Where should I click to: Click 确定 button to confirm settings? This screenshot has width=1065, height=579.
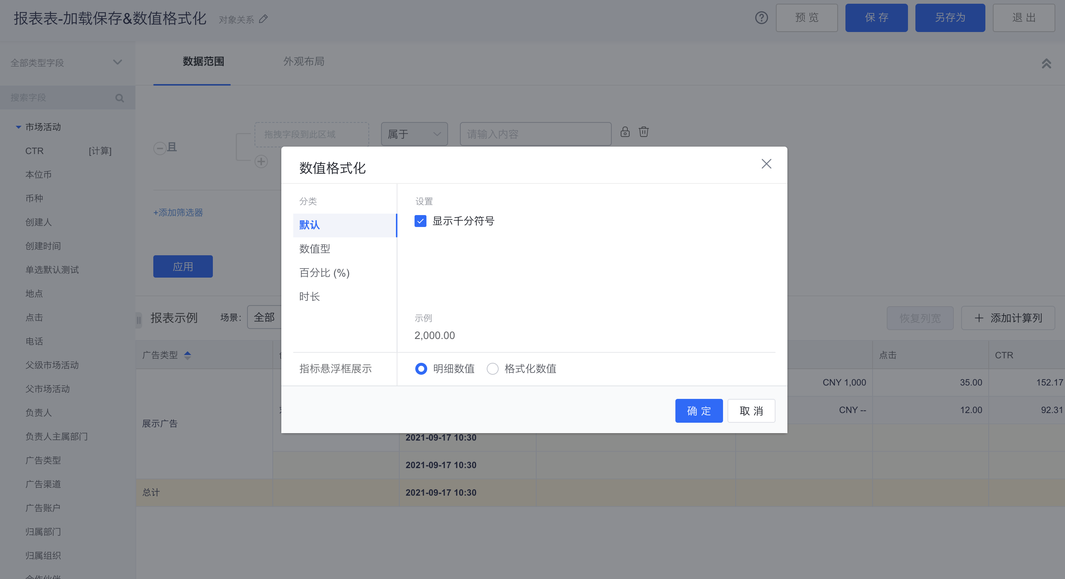[x=698, y=410]
